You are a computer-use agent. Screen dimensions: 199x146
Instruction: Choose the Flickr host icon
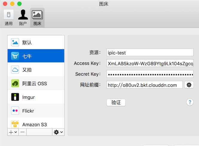pyautogui.click(x=15, y=111)
